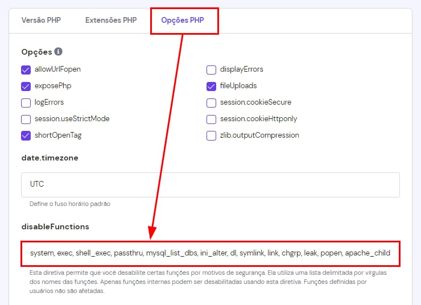The image size is (421, 305).
Task: Uncheck the shortOpenTag option
Action: point(26,136)
